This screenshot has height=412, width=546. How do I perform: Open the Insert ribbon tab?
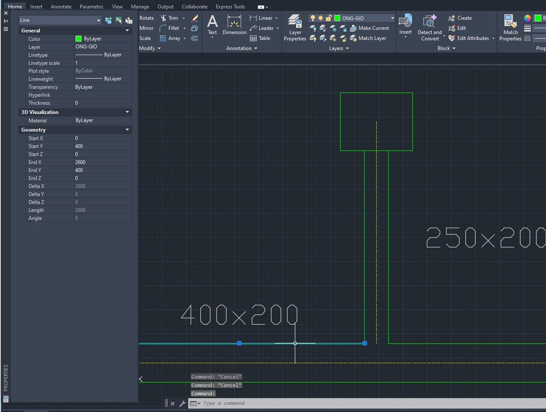pyautogui.click(x=36, y=6)
